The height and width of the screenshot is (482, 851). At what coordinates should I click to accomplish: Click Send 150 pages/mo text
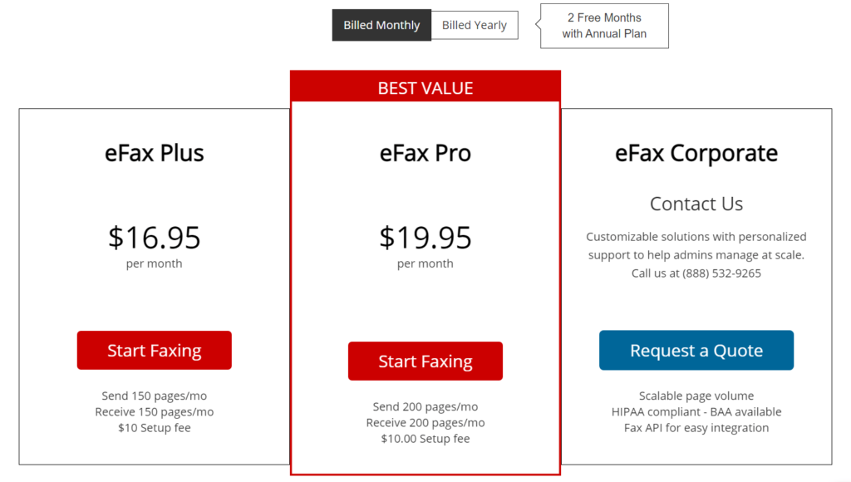click(x=154, y=396)
